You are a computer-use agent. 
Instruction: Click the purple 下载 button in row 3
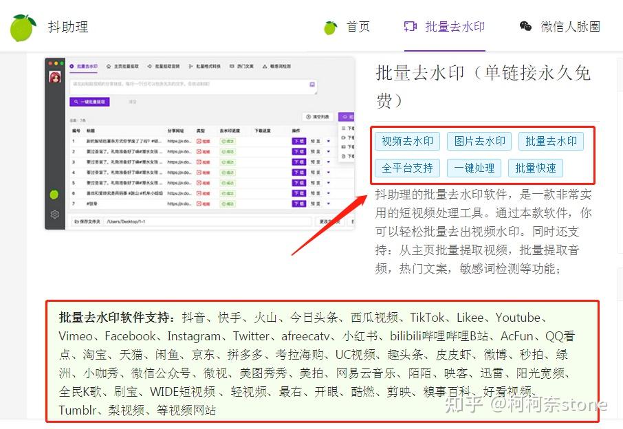[299, 162]
